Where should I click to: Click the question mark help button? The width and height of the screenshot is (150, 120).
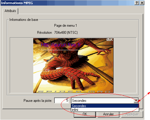point(137,3)
